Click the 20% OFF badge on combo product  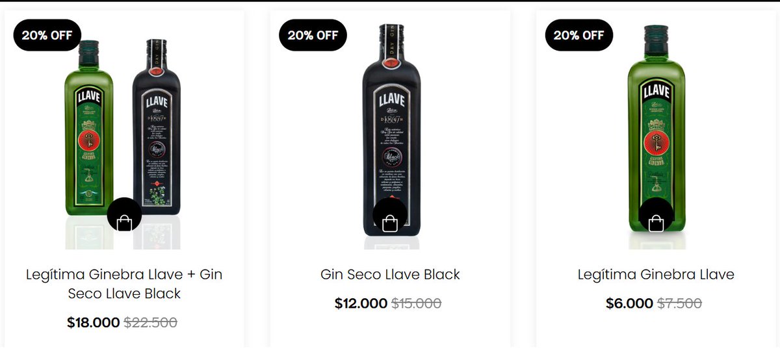47,35
